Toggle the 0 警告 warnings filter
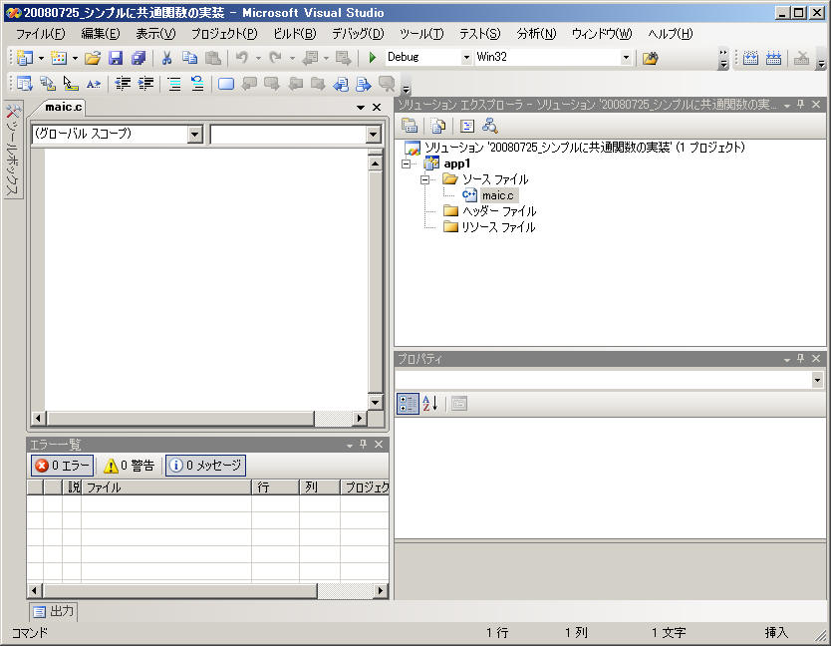Image resolution: width=831 pixels, height=646 pixels. (130, 466)
